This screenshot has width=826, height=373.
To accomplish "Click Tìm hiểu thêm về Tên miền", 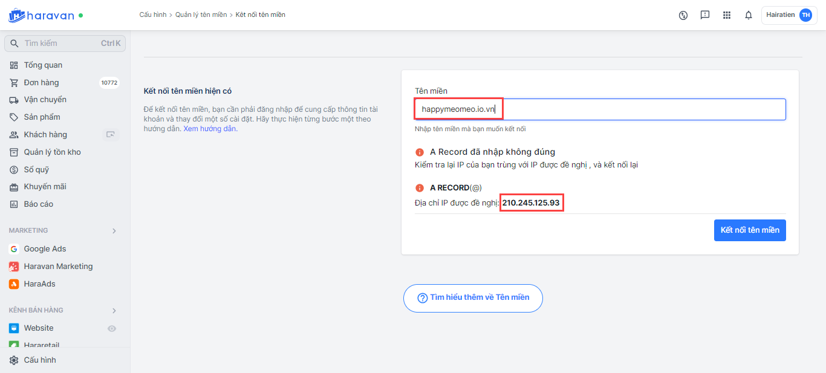I will point(473,298).
